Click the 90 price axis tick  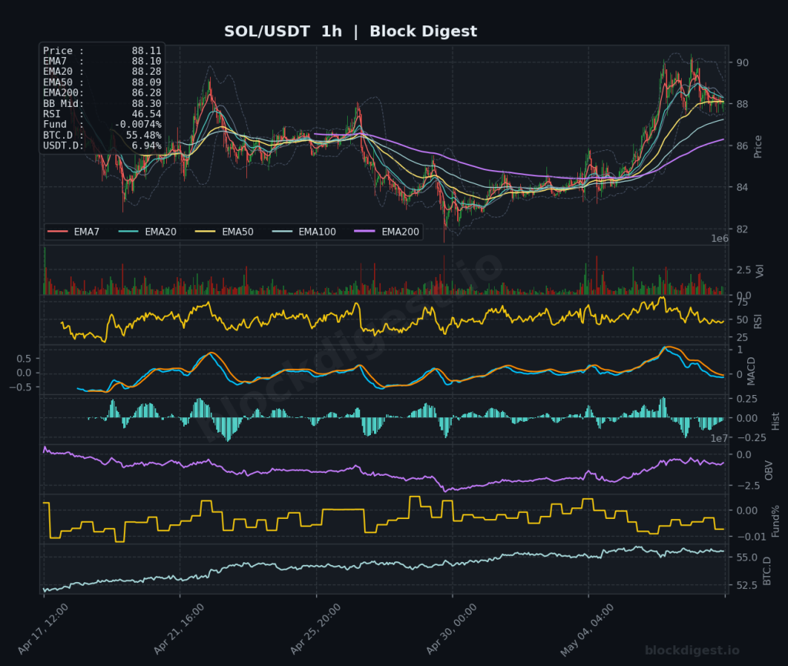pyautogui.click(x=743, y=63)
